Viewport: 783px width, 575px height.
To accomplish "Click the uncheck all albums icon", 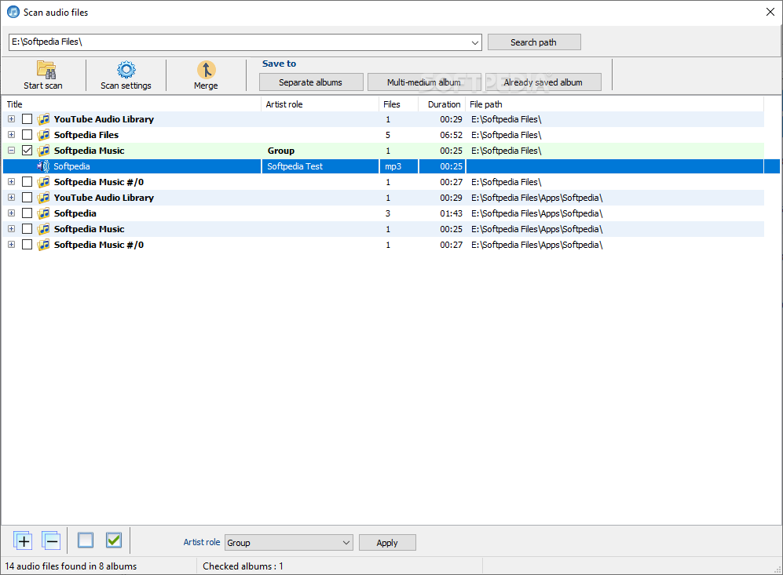I will point(86,540).
